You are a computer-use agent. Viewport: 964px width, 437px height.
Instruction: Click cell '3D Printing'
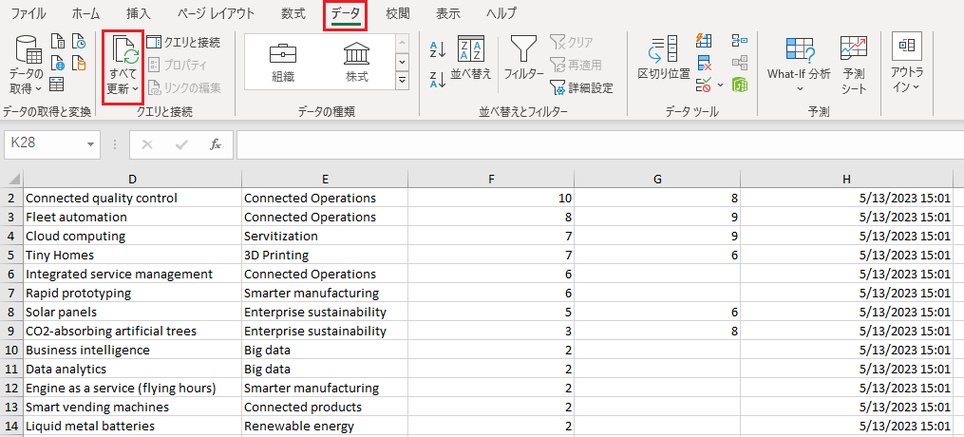(x=325, y=255)
